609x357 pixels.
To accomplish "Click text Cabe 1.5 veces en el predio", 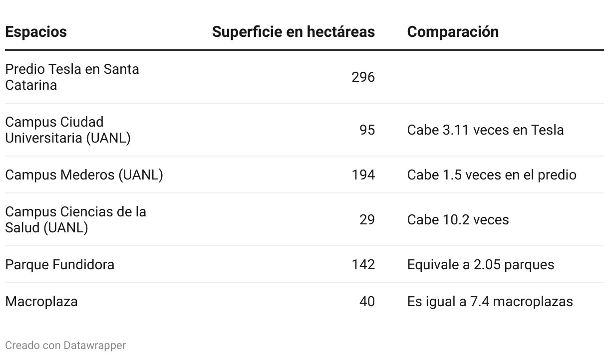I will pyautogui.click(x=492, y=175).
